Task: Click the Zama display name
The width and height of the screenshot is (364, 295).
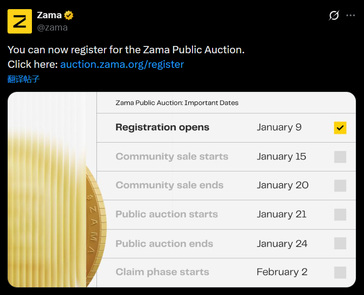Action: pos(49,15)
